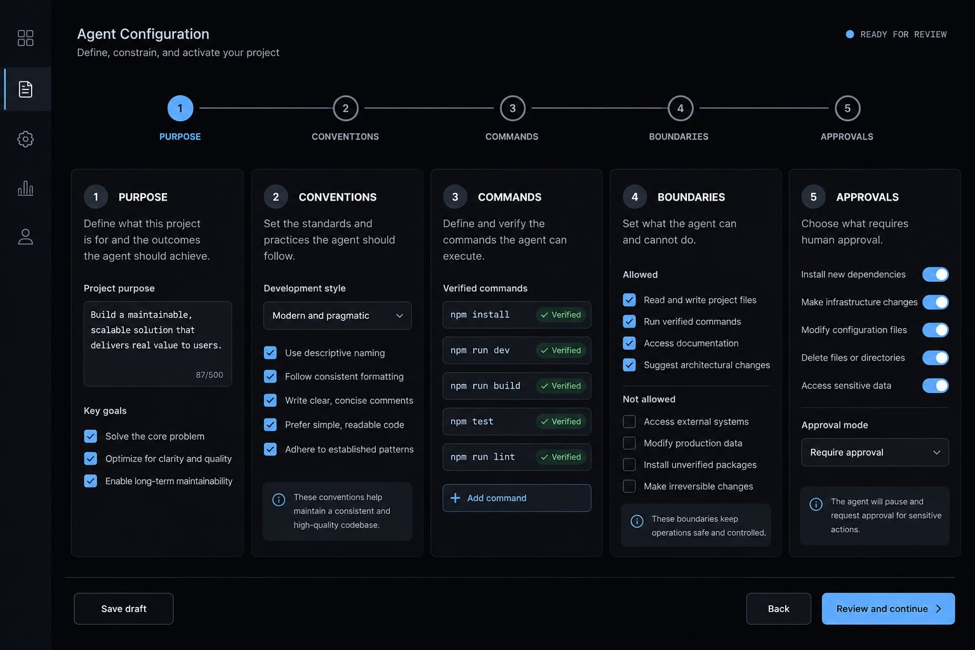This screenshot has width=975, height=650.
Task: Go to step 1 Purpose
Action: (180, 109)
